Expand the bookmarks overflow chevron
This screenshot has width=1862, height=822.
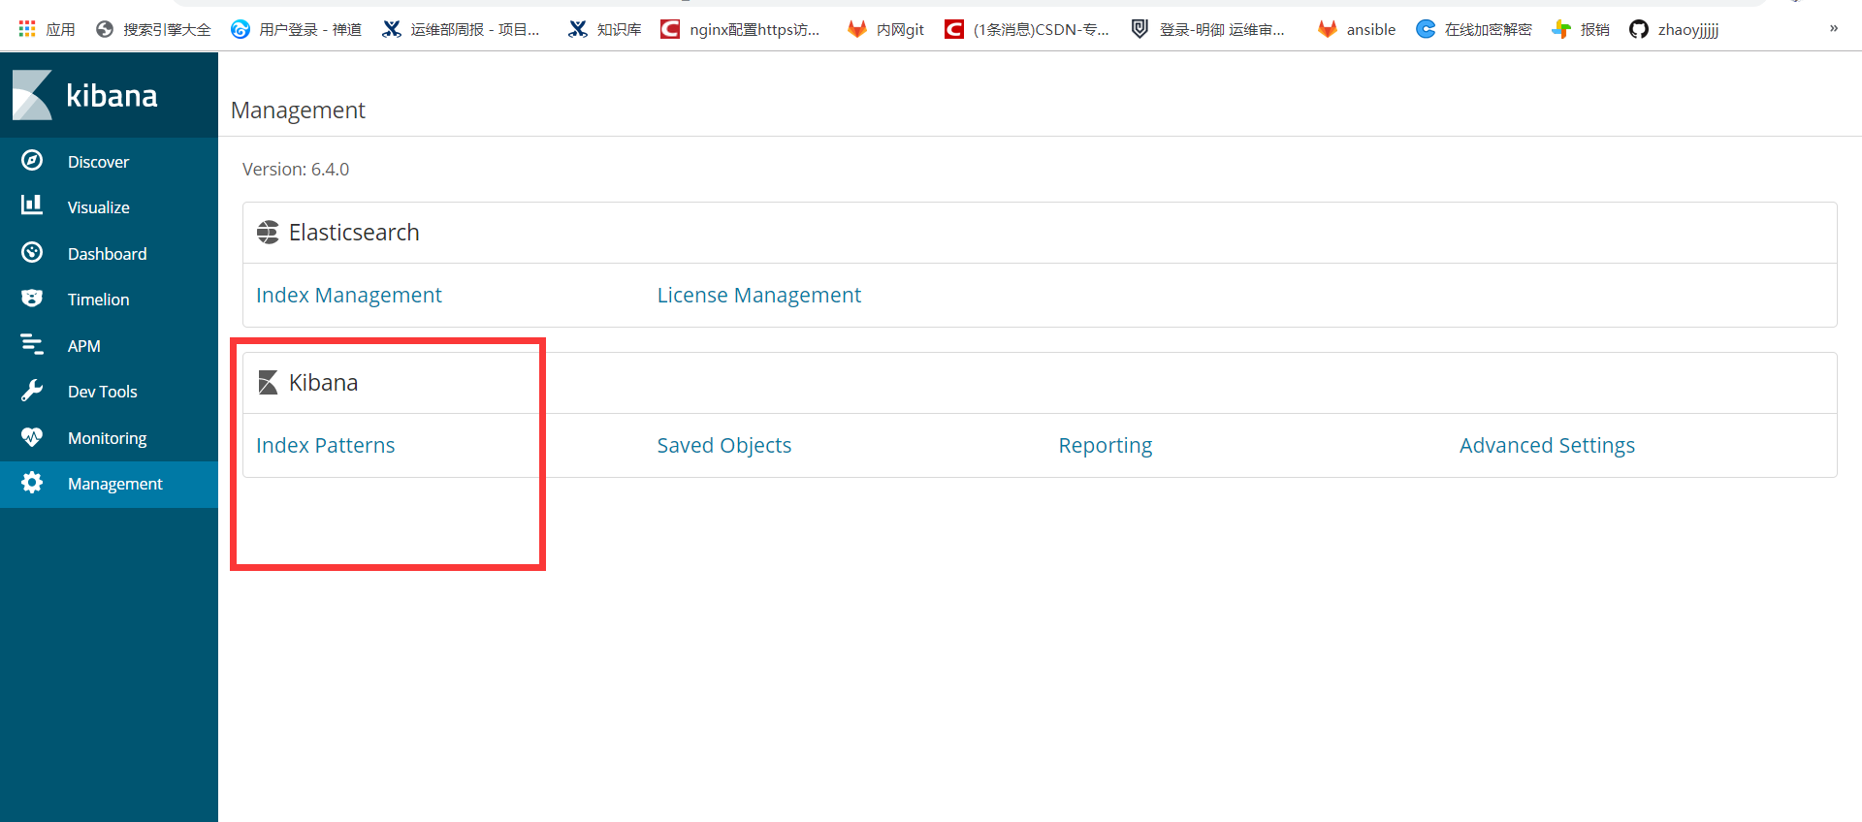pos(1834,28)
